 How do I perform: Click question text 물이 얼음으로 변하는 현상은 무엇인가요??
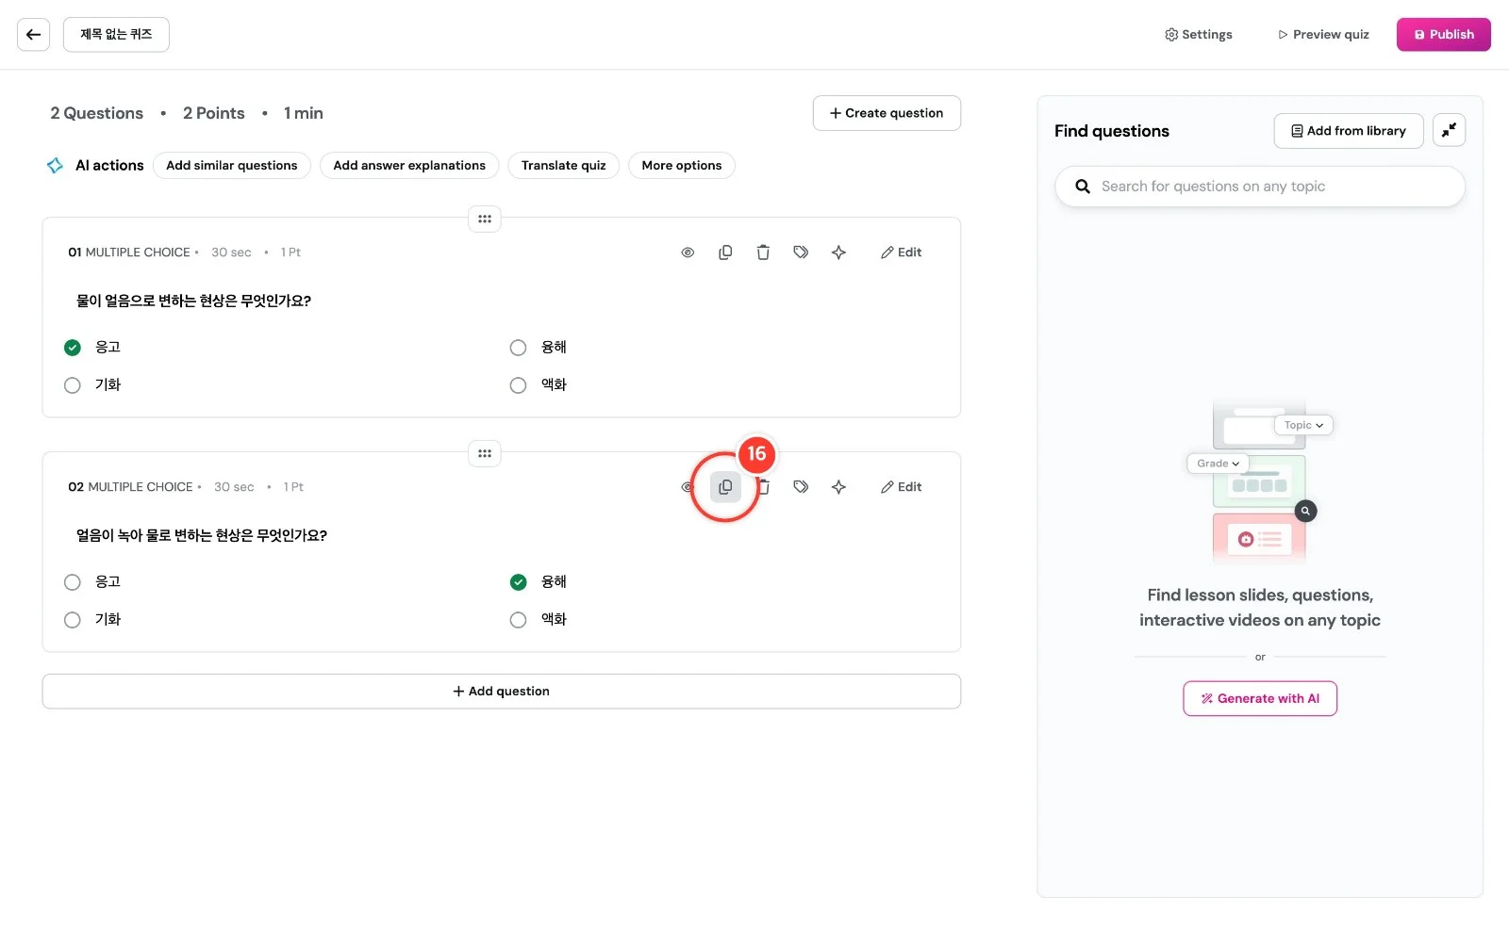[193, 301]
